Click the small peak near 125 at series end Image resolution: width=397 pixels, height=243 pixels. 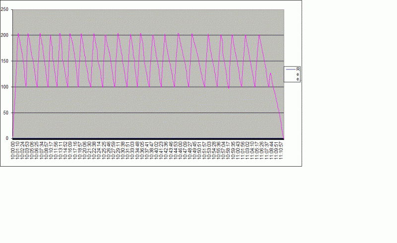(x=270, y=73)
